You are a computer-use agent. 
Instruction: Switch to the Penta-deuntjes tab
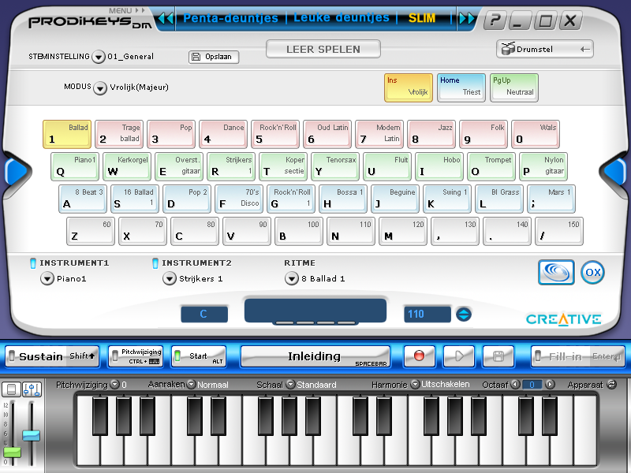pyautogui.click(x=230, y=18)
